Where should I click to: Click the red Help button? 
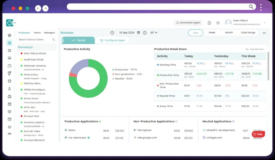(258, 134)
